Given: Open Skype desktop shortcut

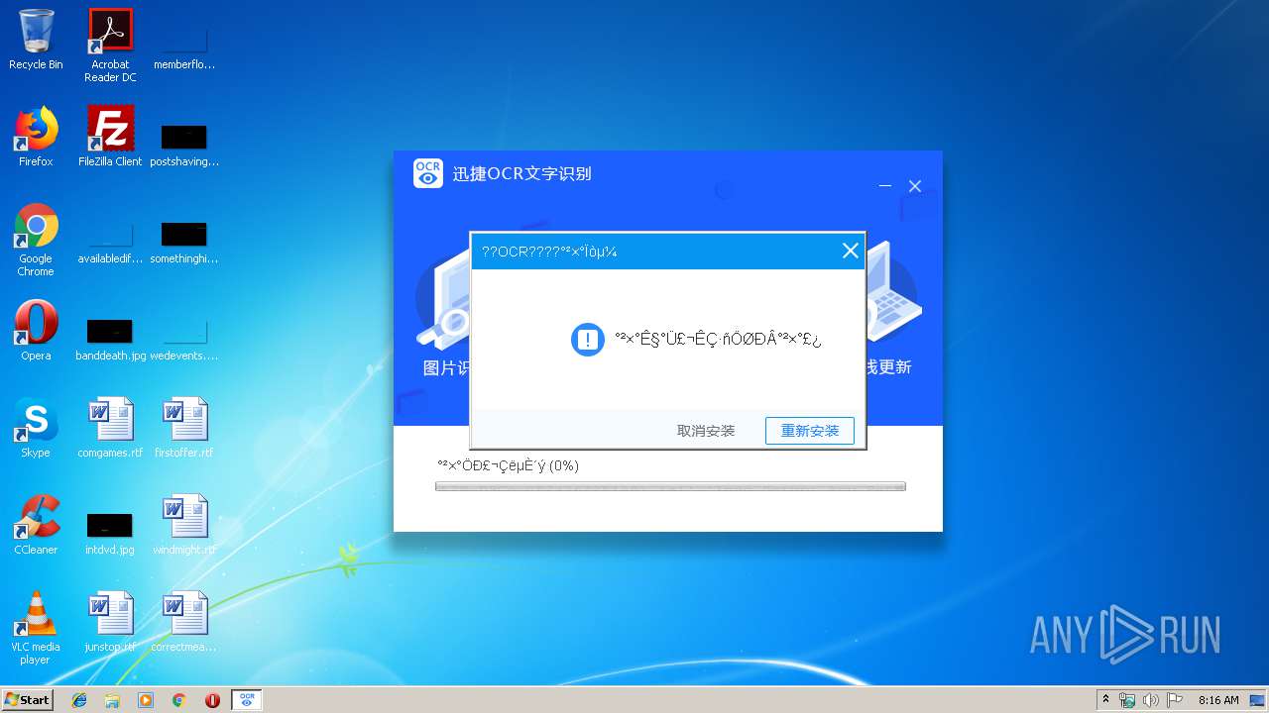Looking at the screenshot, I should click(36, 428).
